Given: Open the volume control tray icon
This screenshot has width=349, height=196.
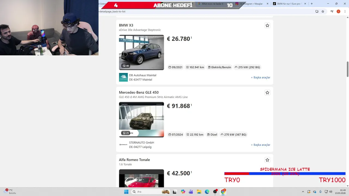Looking at the screenshot, I should (331, 192).
